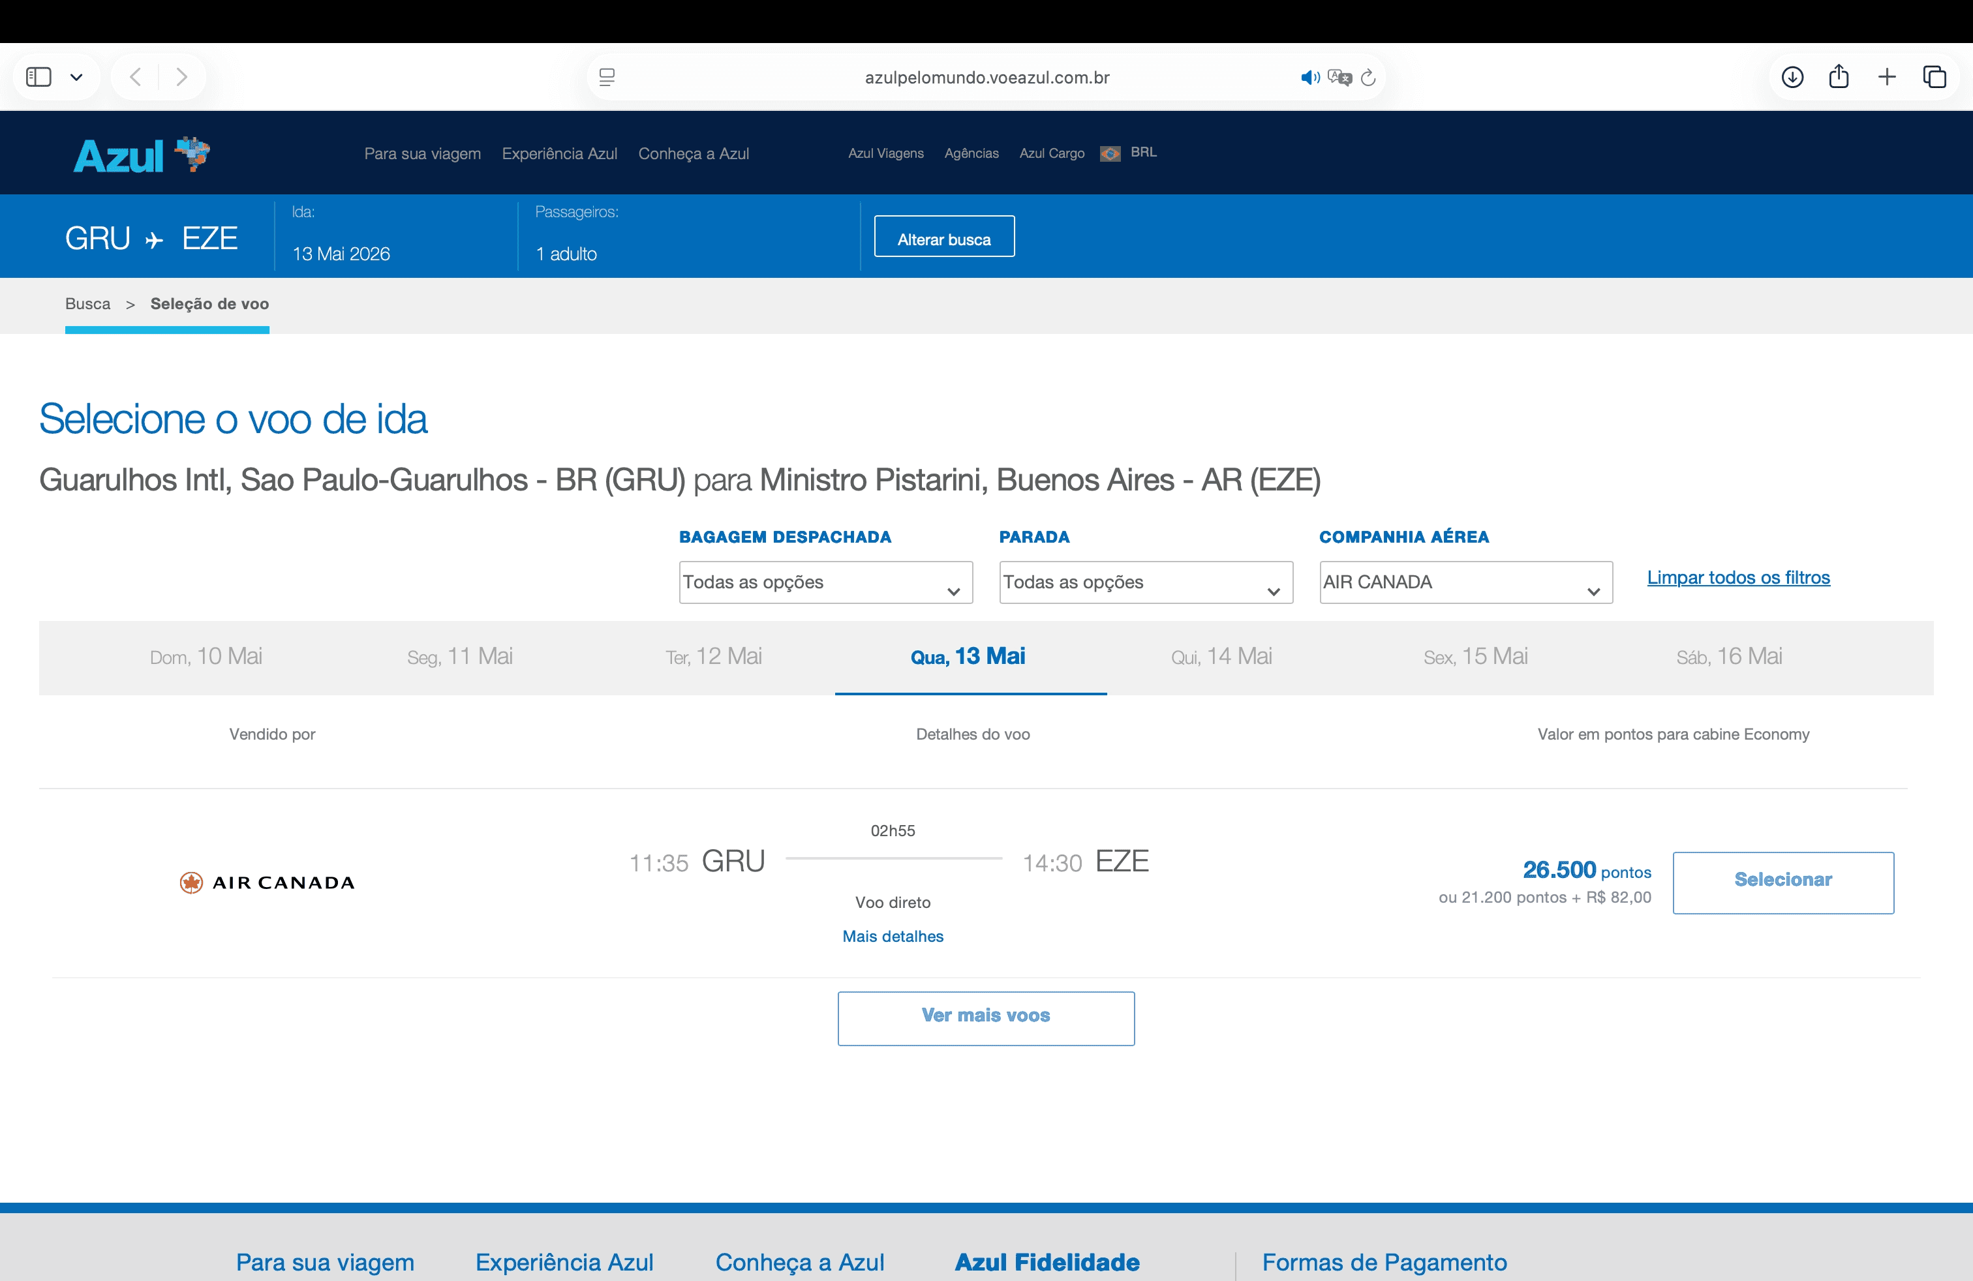Show the tab overview icon
This screenshot has height=1281, width=1973.
tap(1934, 77)
